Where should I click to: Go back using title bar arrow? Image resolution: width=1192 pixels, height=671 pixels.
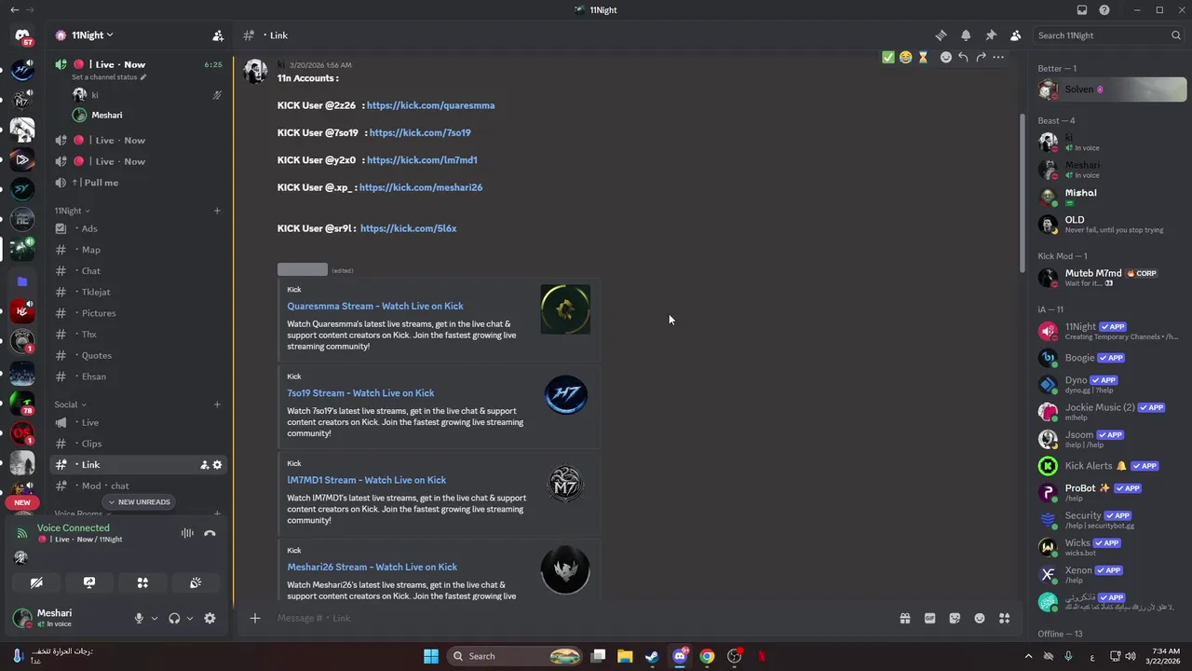[14, 10]
